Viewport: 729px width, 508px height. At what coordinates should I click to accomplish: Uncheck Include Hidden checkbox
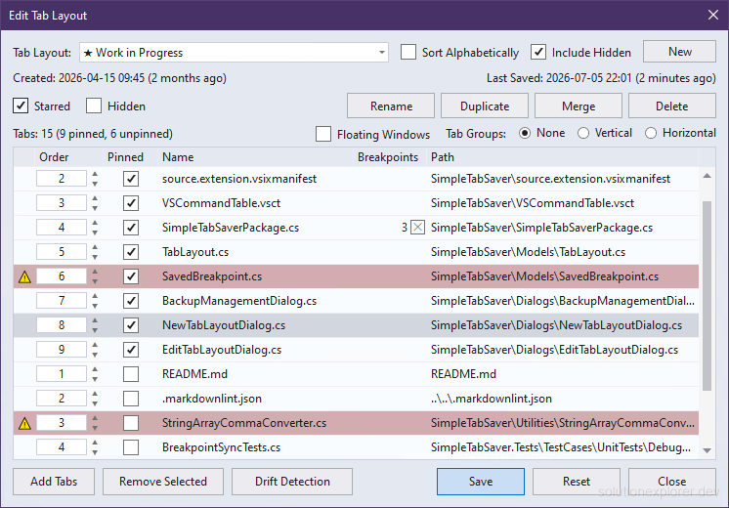click(538, 52)
